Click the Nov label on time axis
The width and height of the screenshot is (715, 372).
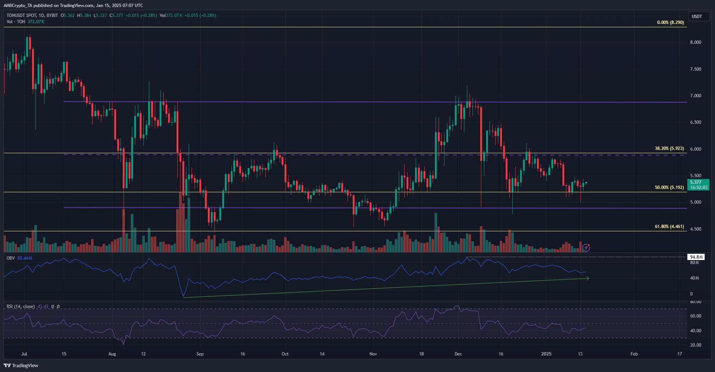[x=373, y=354]
